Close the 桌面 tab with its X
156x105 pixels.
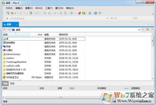point(16,25)
